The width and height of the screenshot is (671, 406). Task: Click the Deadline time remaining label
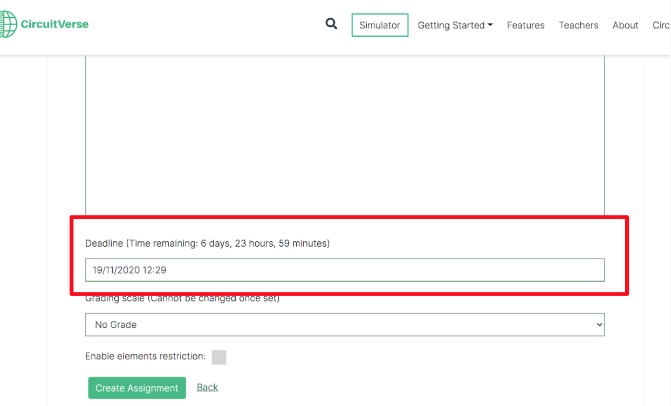[x=207, y=243]
